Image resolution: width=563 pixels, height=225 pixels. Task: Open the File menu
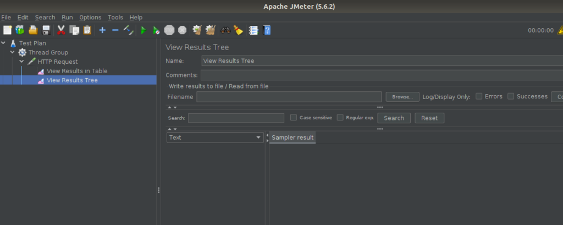point(5,17)
